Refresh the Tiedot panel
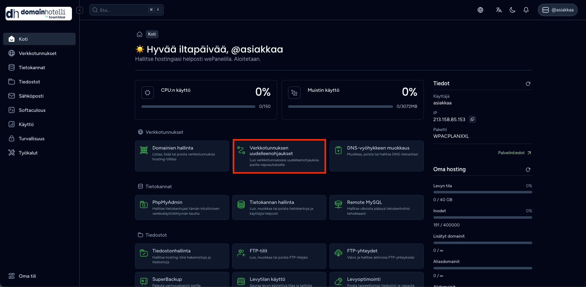Viewport: 586px width, 287px height. (528, 84)
